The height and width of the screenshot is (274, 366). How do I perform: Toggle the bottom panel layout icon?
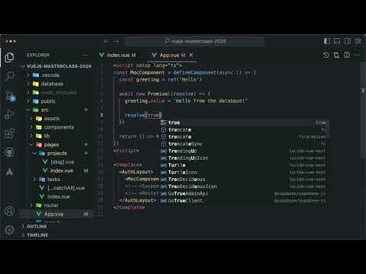coord(337,41)
